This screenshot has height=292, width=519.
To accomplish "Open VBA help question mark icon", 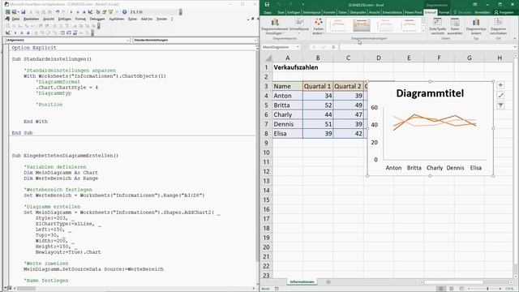I will coord(124,12).
